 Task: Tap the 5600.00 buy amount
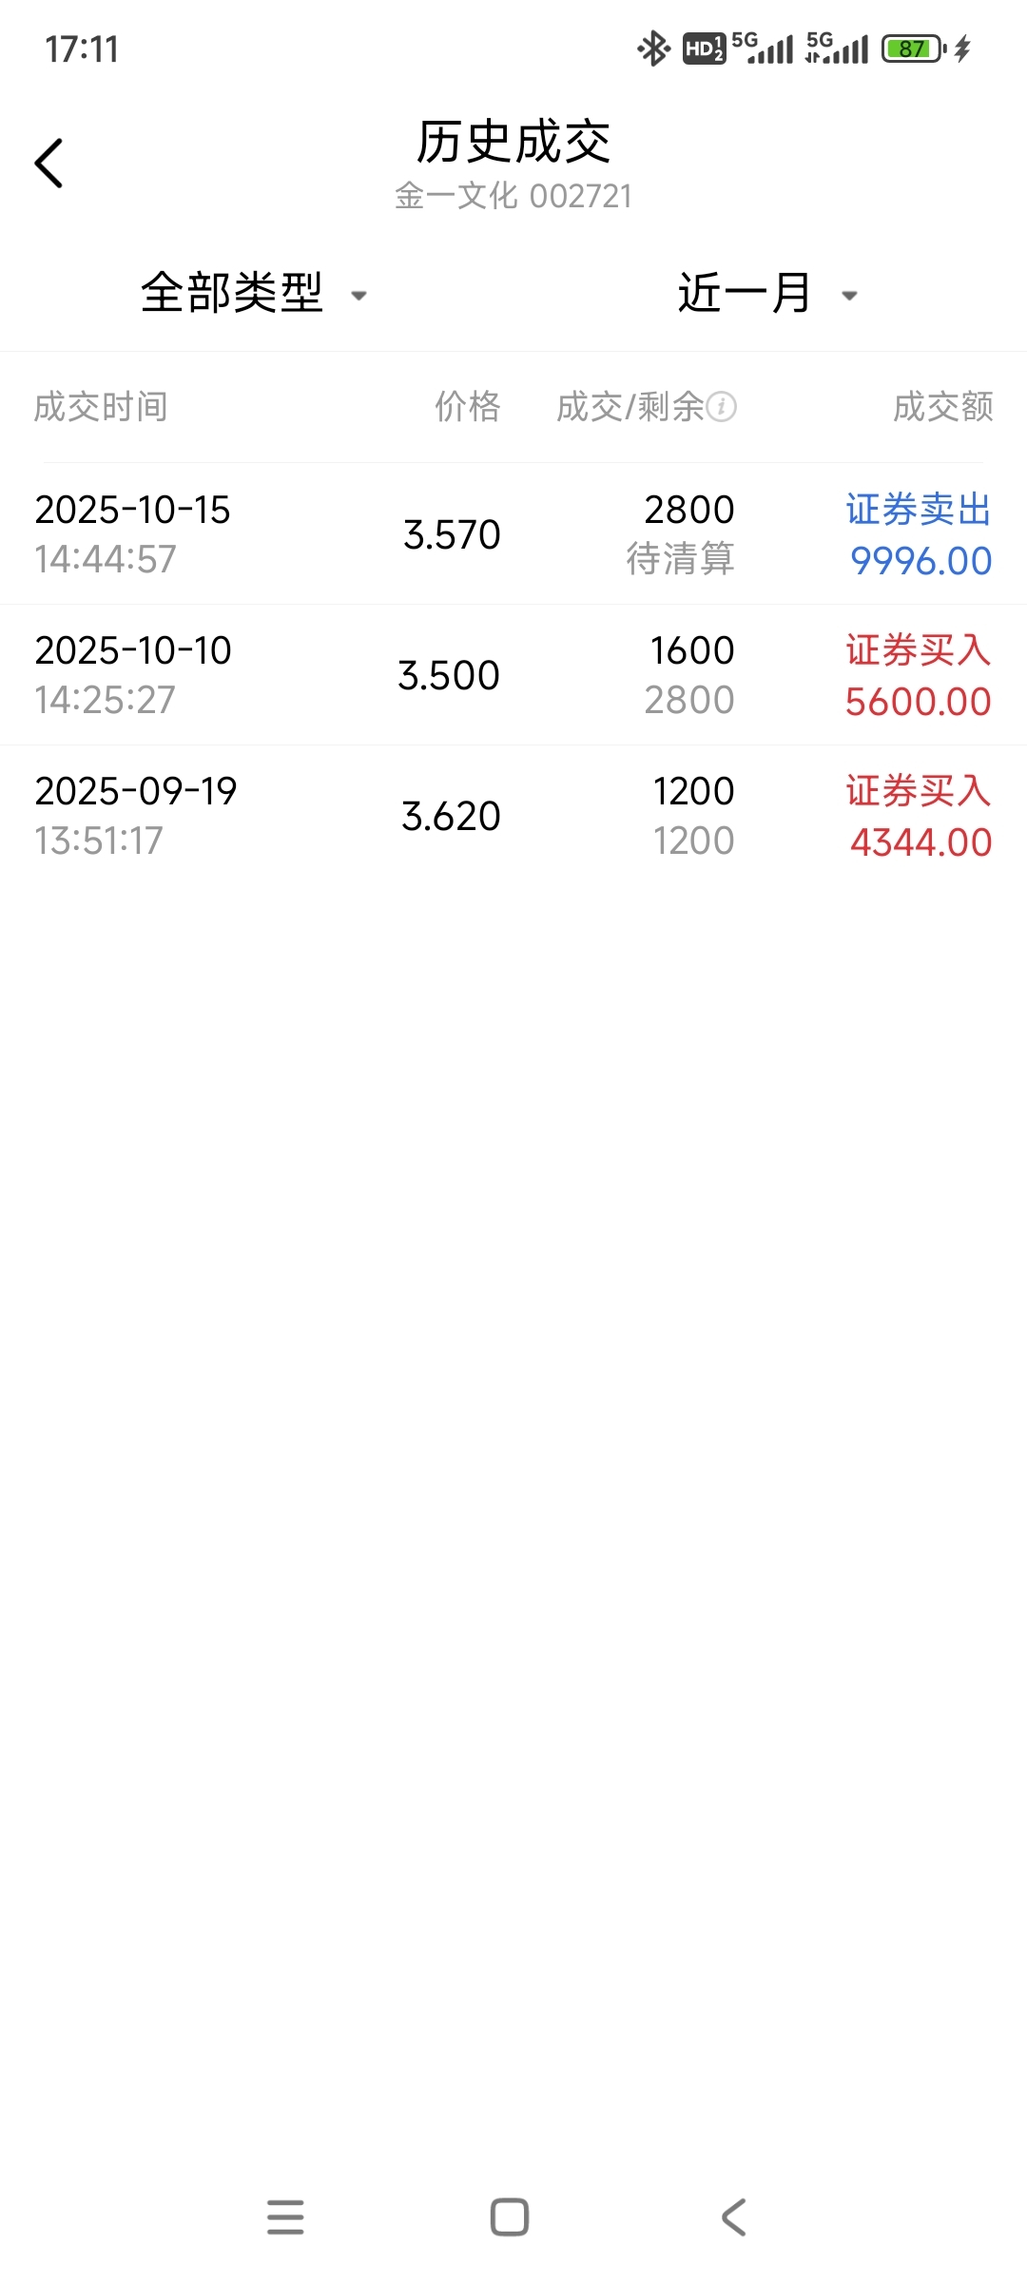[918, 702]
